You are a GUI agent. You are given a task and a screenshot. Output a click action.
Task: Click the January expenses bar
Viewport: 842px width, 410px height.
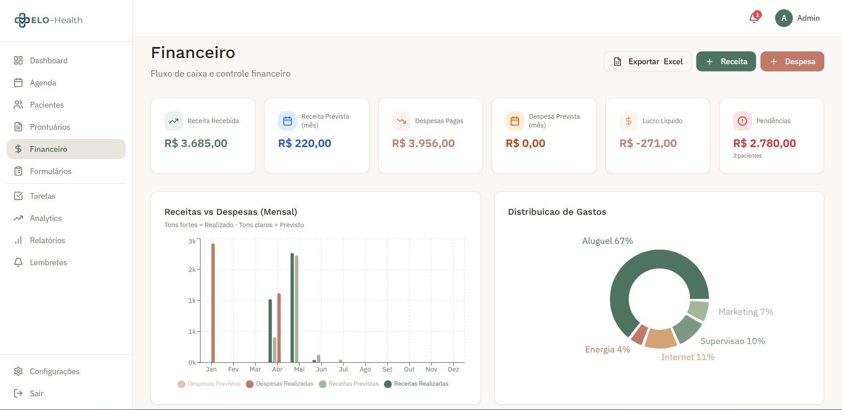click(213, 303)
